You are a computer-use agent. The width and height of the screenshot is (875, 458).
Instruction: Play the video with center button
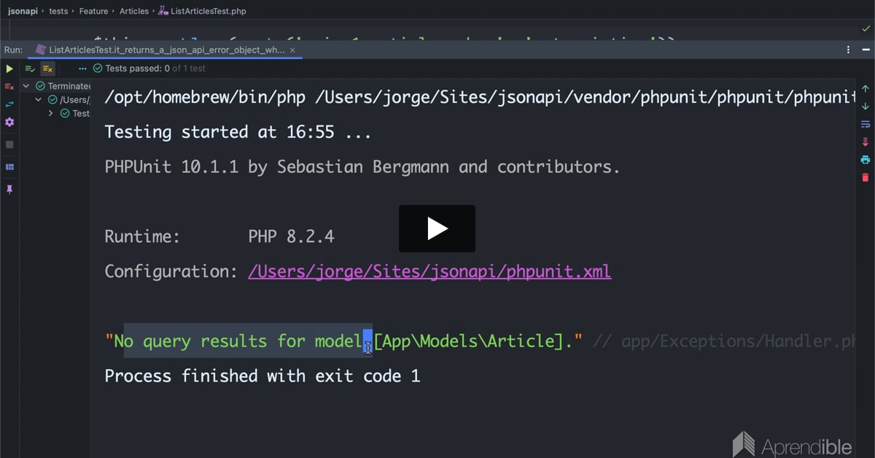point(437,228)
